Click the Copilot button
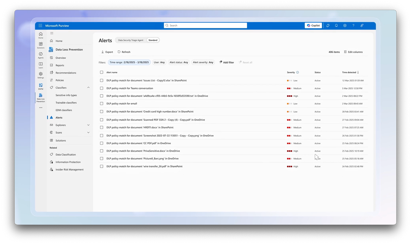This screenshot has width=411, height=244. (x=313, y=25)
